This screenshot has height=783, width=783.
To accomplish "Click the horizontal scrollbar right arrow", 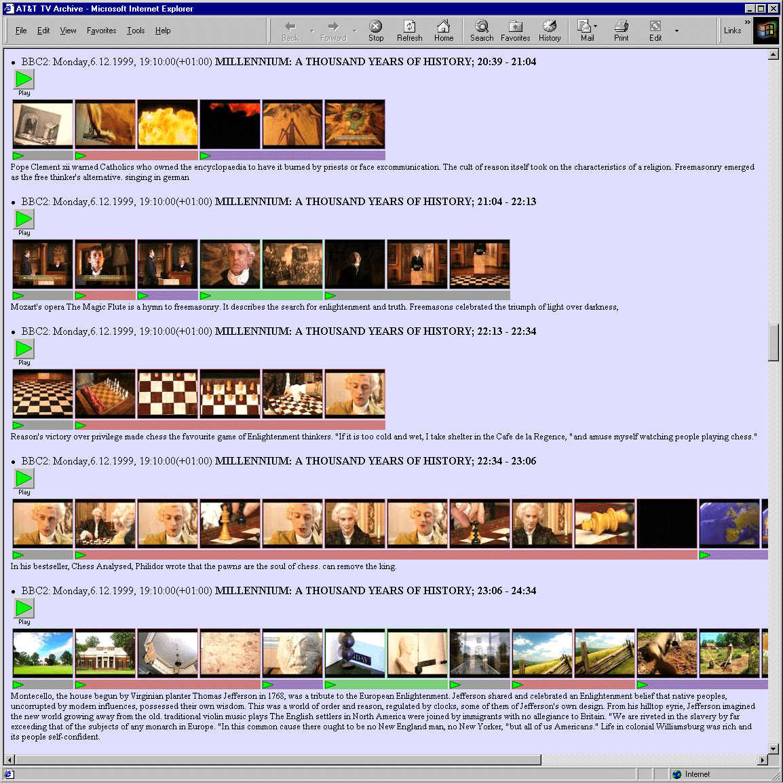I will (x=763, y=760).
